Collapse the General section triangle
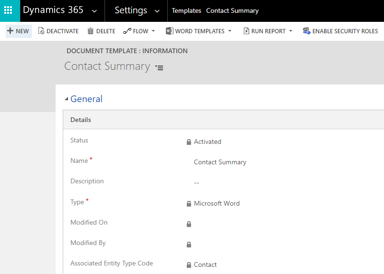384x274 pixels. tap(67, 99)
